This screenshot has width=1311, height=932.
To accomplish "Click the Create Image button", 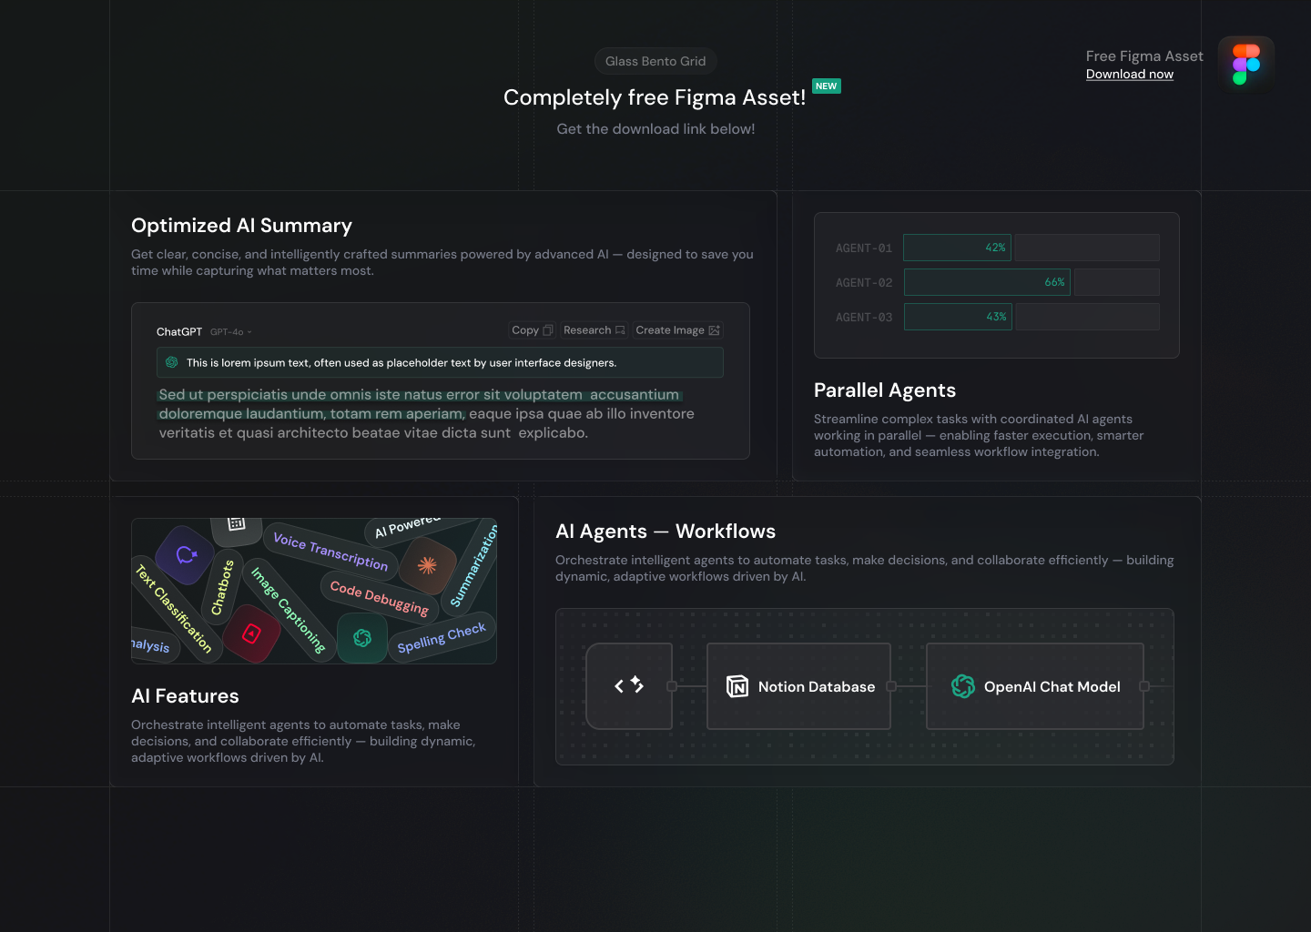I will (677, 329).
